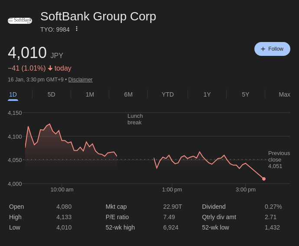Click the Previous close 4,051 label
The width and height of the screenshot is (299, 246).
pyautogui.click(x=279, y=159)
